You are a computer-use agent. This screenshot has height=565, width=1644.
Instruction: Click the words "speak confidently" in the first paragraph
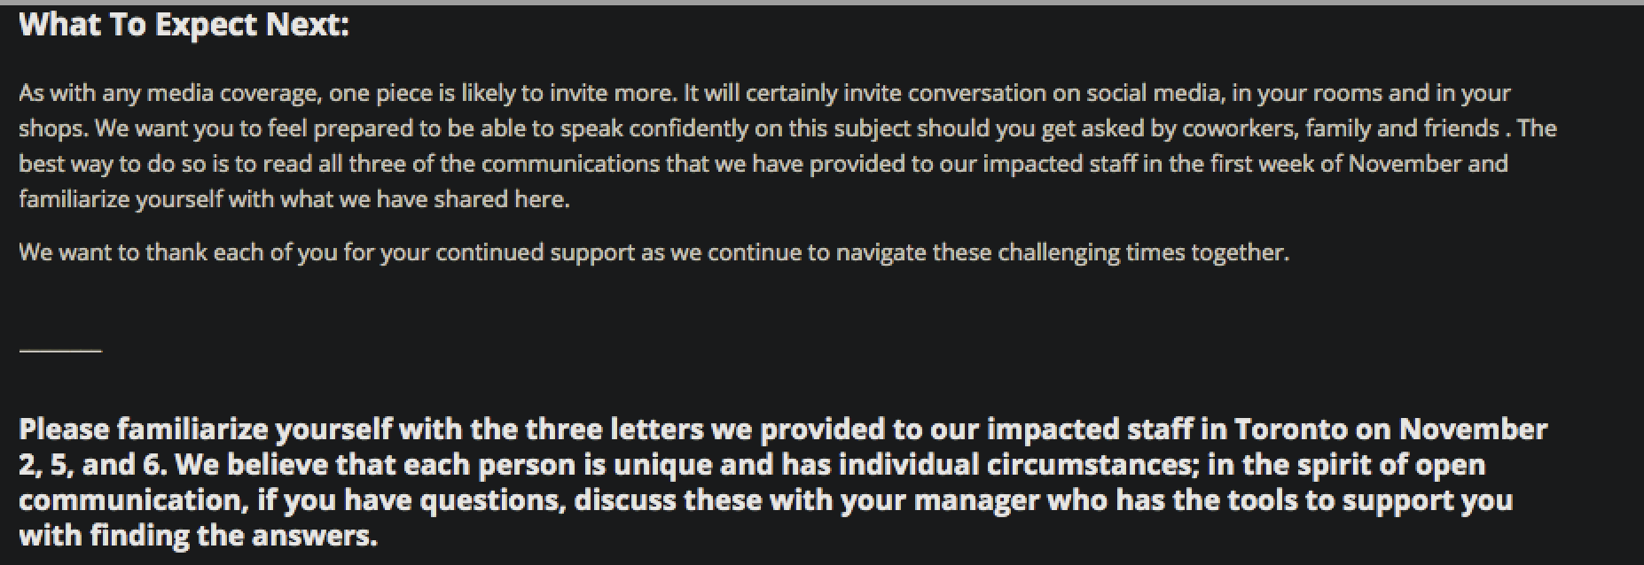tap(659, 128)
